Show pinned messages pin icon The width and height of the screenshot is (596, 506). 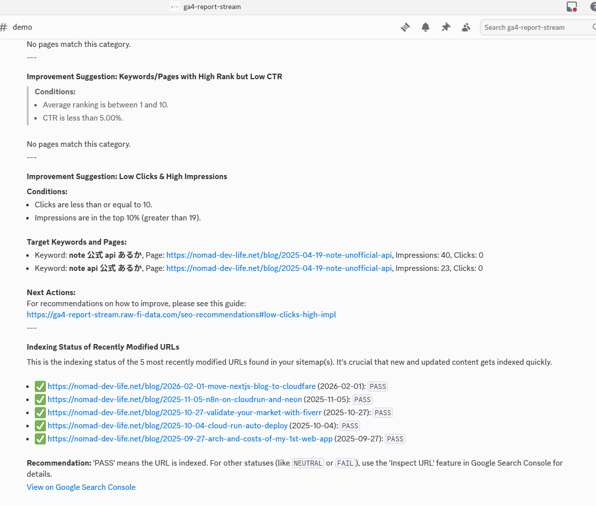[x=446, y=27]
